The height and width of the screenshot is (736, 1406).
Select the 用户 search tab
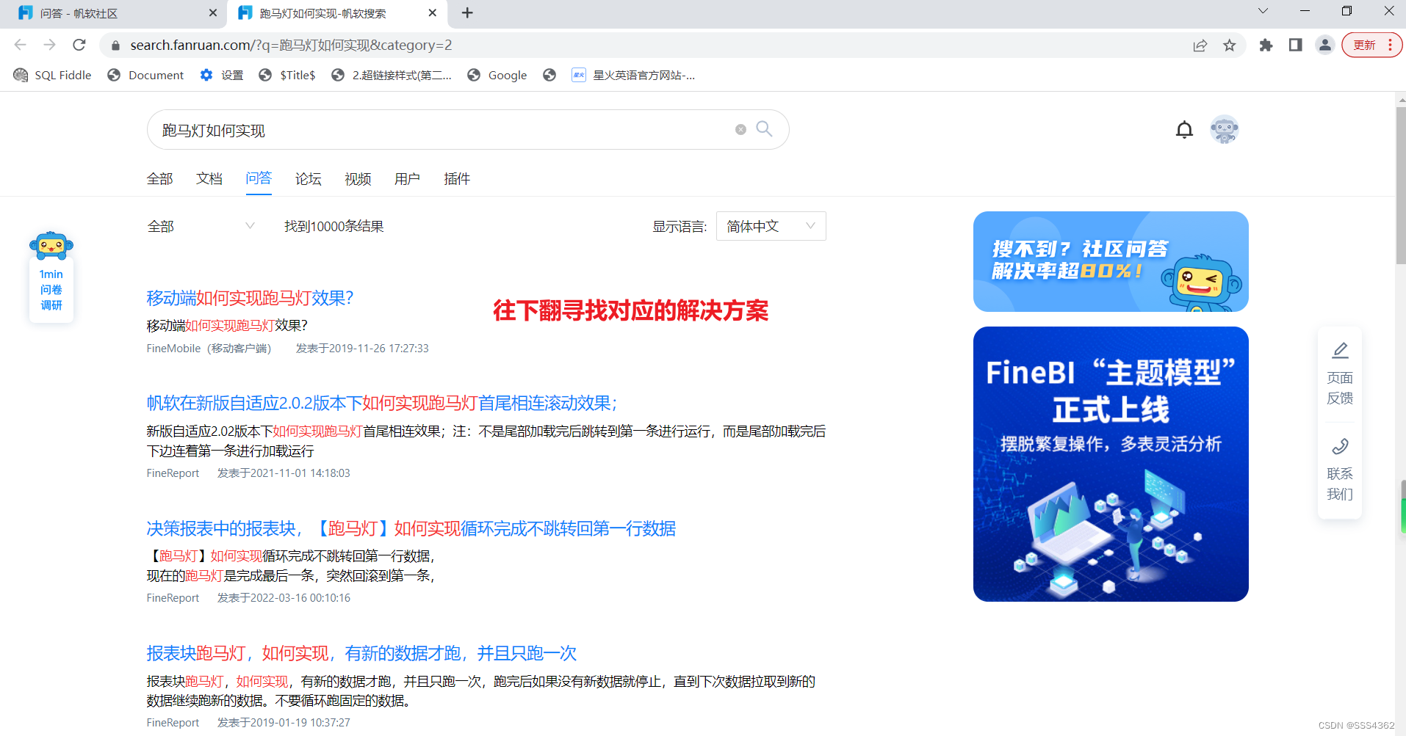[407, 179]
